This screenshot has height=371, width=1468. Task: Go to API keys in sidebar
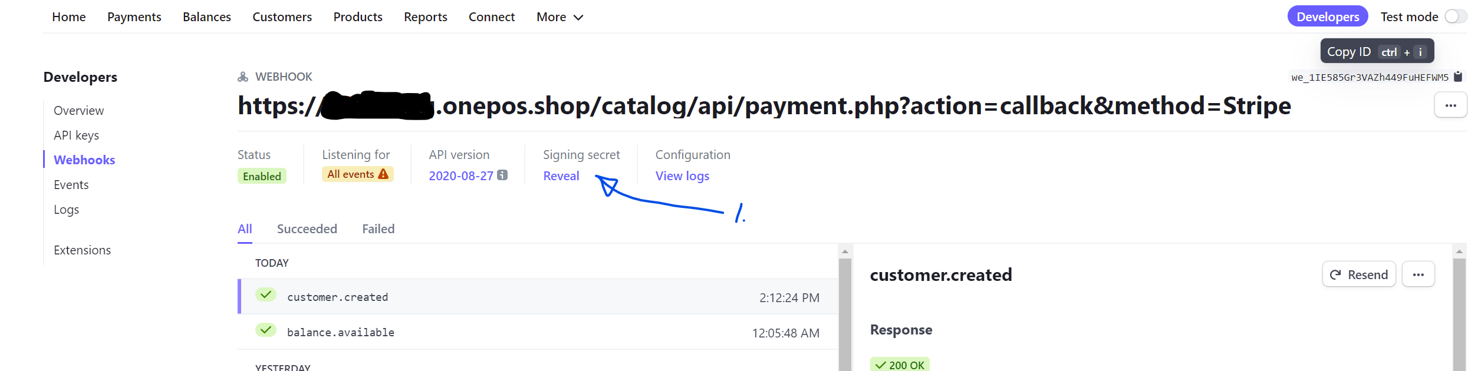(77, 135)
